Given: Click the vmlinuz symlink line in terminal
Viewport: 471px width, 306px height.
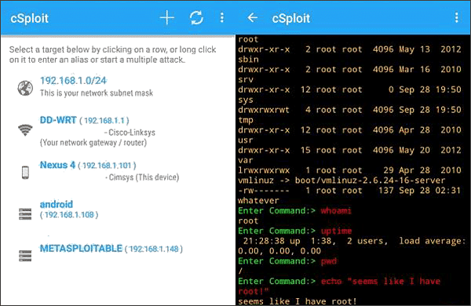Looking at the screenshot, I should [341, 180].
